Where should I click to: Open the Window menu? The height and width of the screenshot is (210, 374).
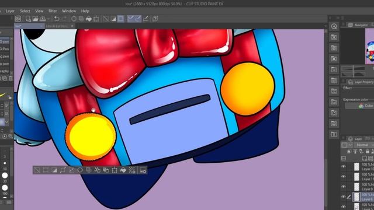click(x=69, y=11)
